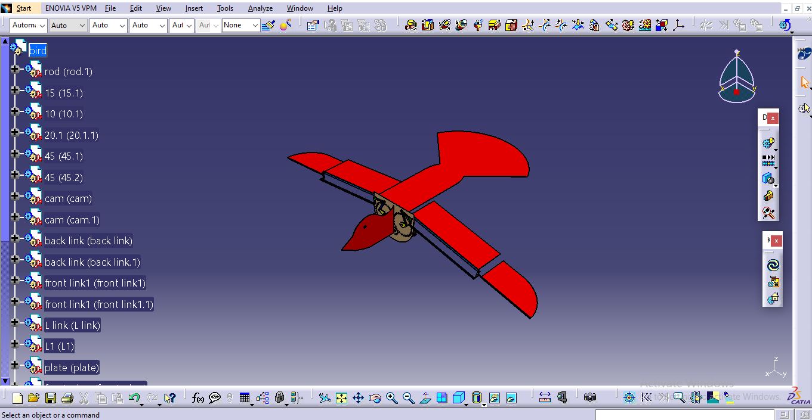The width and height of the screenshot is (812, 420).
Task: Click the Zoom In magnifier
Action: [x=392, y=398]
